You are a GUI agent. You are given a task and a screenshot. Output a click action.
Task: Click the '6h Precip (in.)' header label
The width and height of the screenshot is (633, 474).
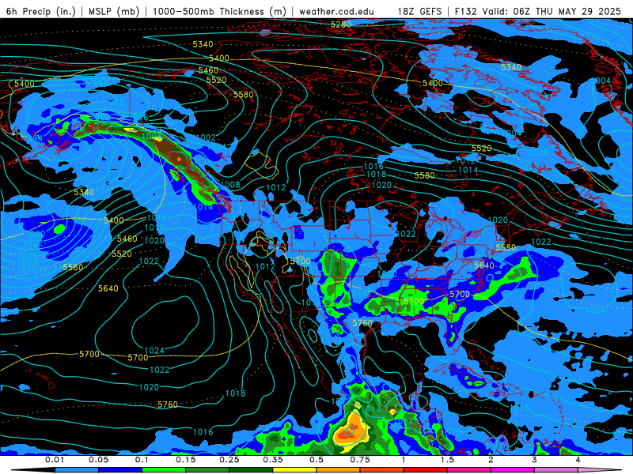41,11
